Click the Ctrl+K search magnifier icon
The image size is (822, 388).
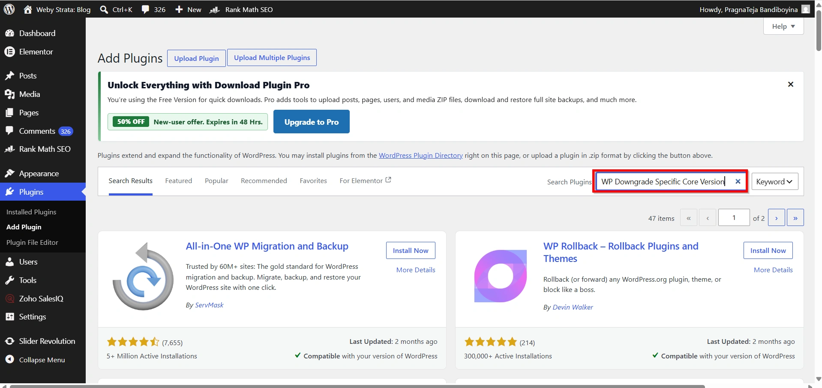coord(104,9)
